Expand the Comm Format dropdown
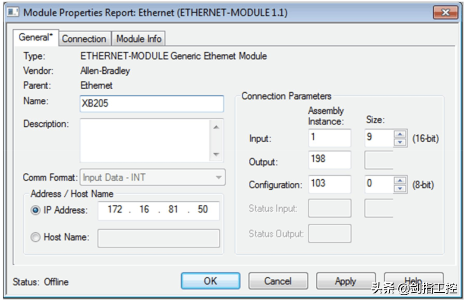466x303 pixels. click(x=218, y=177)
